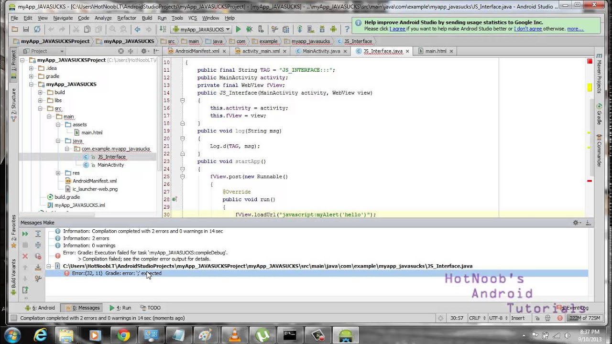
Task: Click the Debug bug icon in toolbar
Action: (x=250, y=30)
